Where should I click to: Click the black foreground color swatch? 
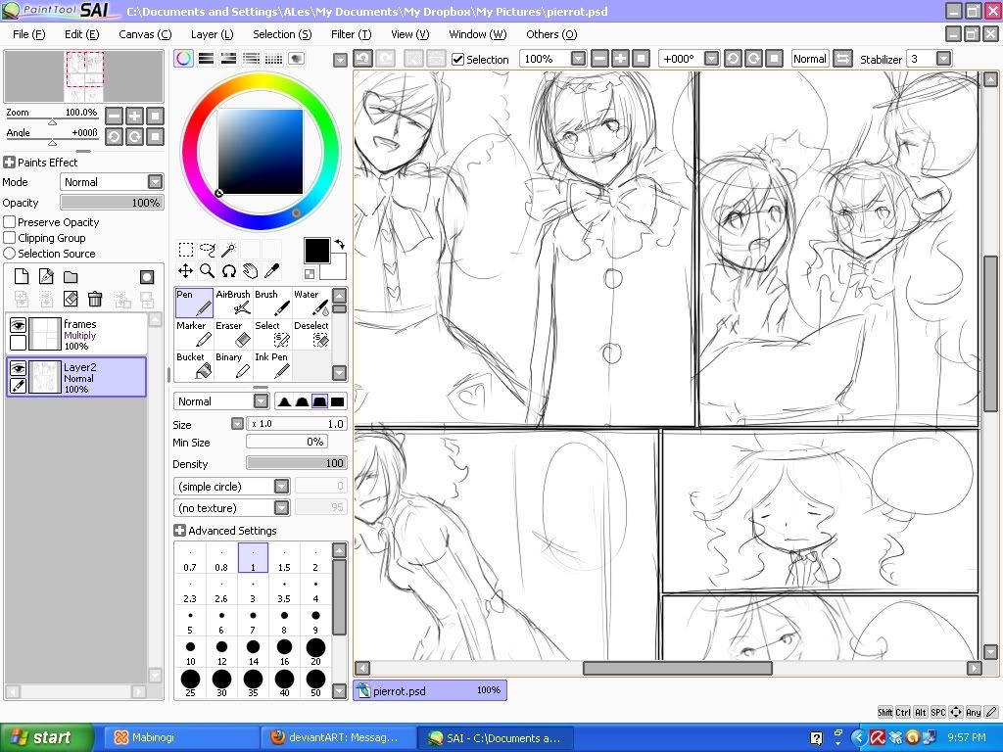[317, 250]
